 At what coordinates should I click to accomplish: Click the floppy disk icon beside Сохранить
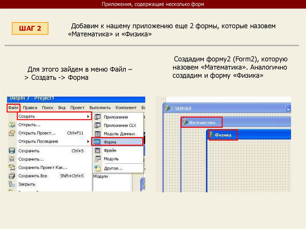pyautogui.click(x=12, y=151)
